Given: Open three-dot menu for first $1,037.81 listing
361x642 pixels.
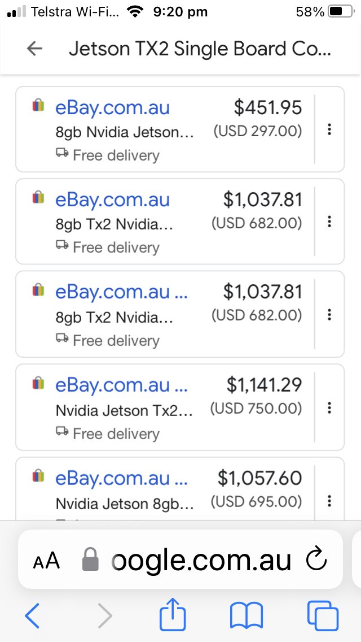Looking at the screenshot, I should coord(329,222).
